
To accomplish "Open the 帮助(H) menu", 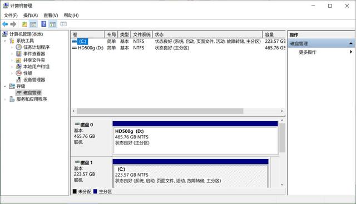I will [71, 15].
